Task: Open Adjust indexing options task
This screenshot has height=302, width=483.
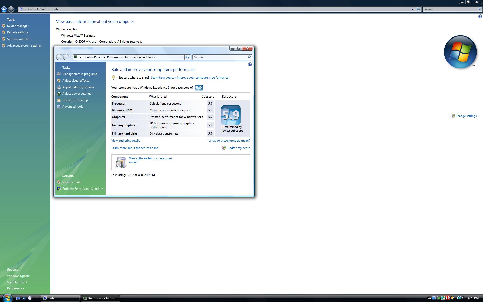Action: [78, 87]
